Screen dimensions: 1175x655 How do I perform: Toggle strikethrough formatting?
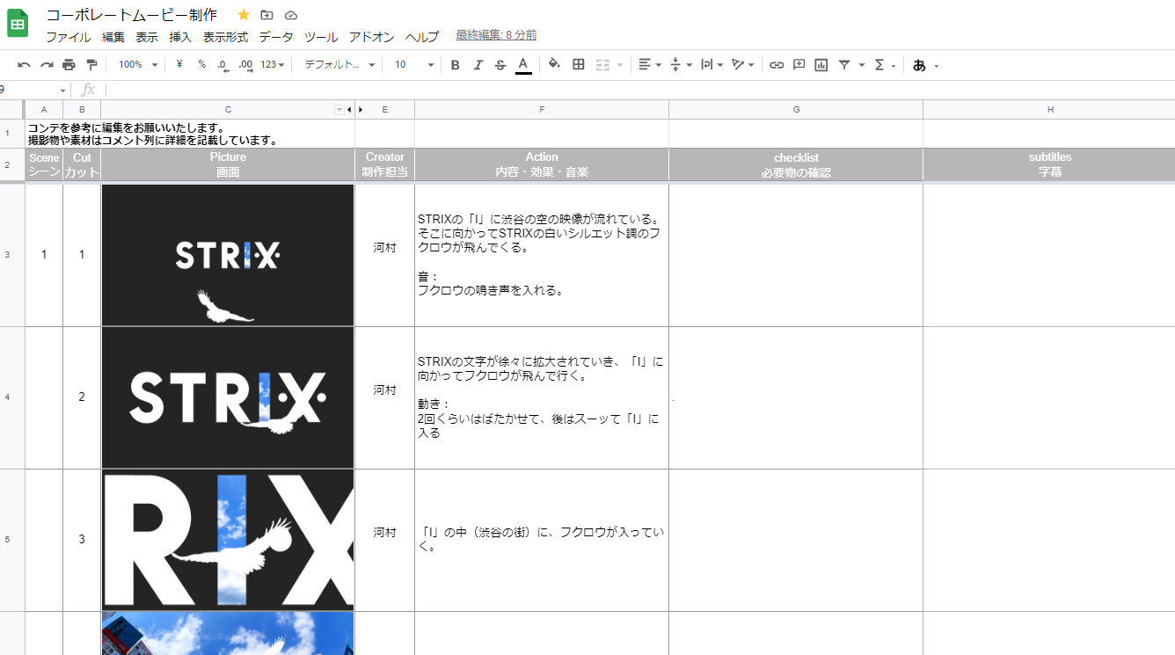(x=500, y=65)
